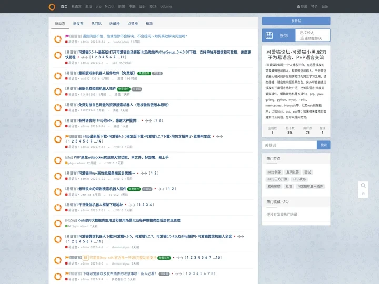Click the 精 badge on iHttp-sdk post
379x284 pixels.
point(86,258)
